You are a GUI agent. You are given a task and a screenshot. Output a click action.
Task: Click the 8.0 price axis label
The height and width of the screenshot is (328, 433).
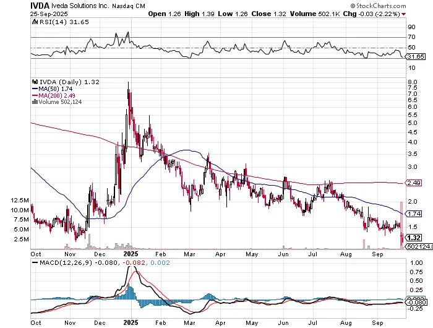[x=413, y=82]
